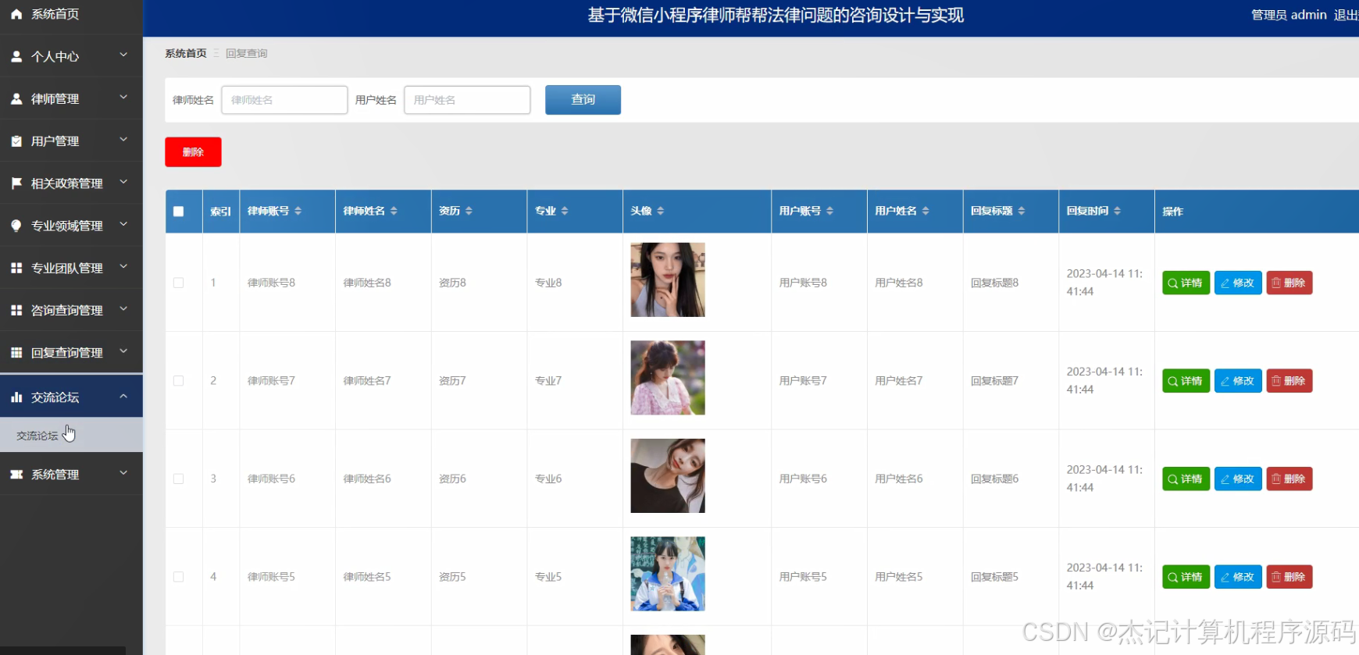Open the 用户管理 sidebar menu
Image resolution: width=1359 pixels, height=655 pixels.
tap(71, 141)
